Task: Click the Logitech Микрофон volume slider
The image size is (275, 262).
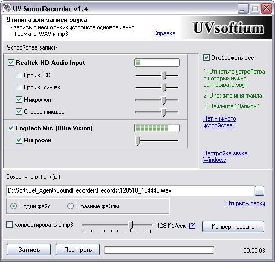Action: pyautogui.click(x=157, y=141)
